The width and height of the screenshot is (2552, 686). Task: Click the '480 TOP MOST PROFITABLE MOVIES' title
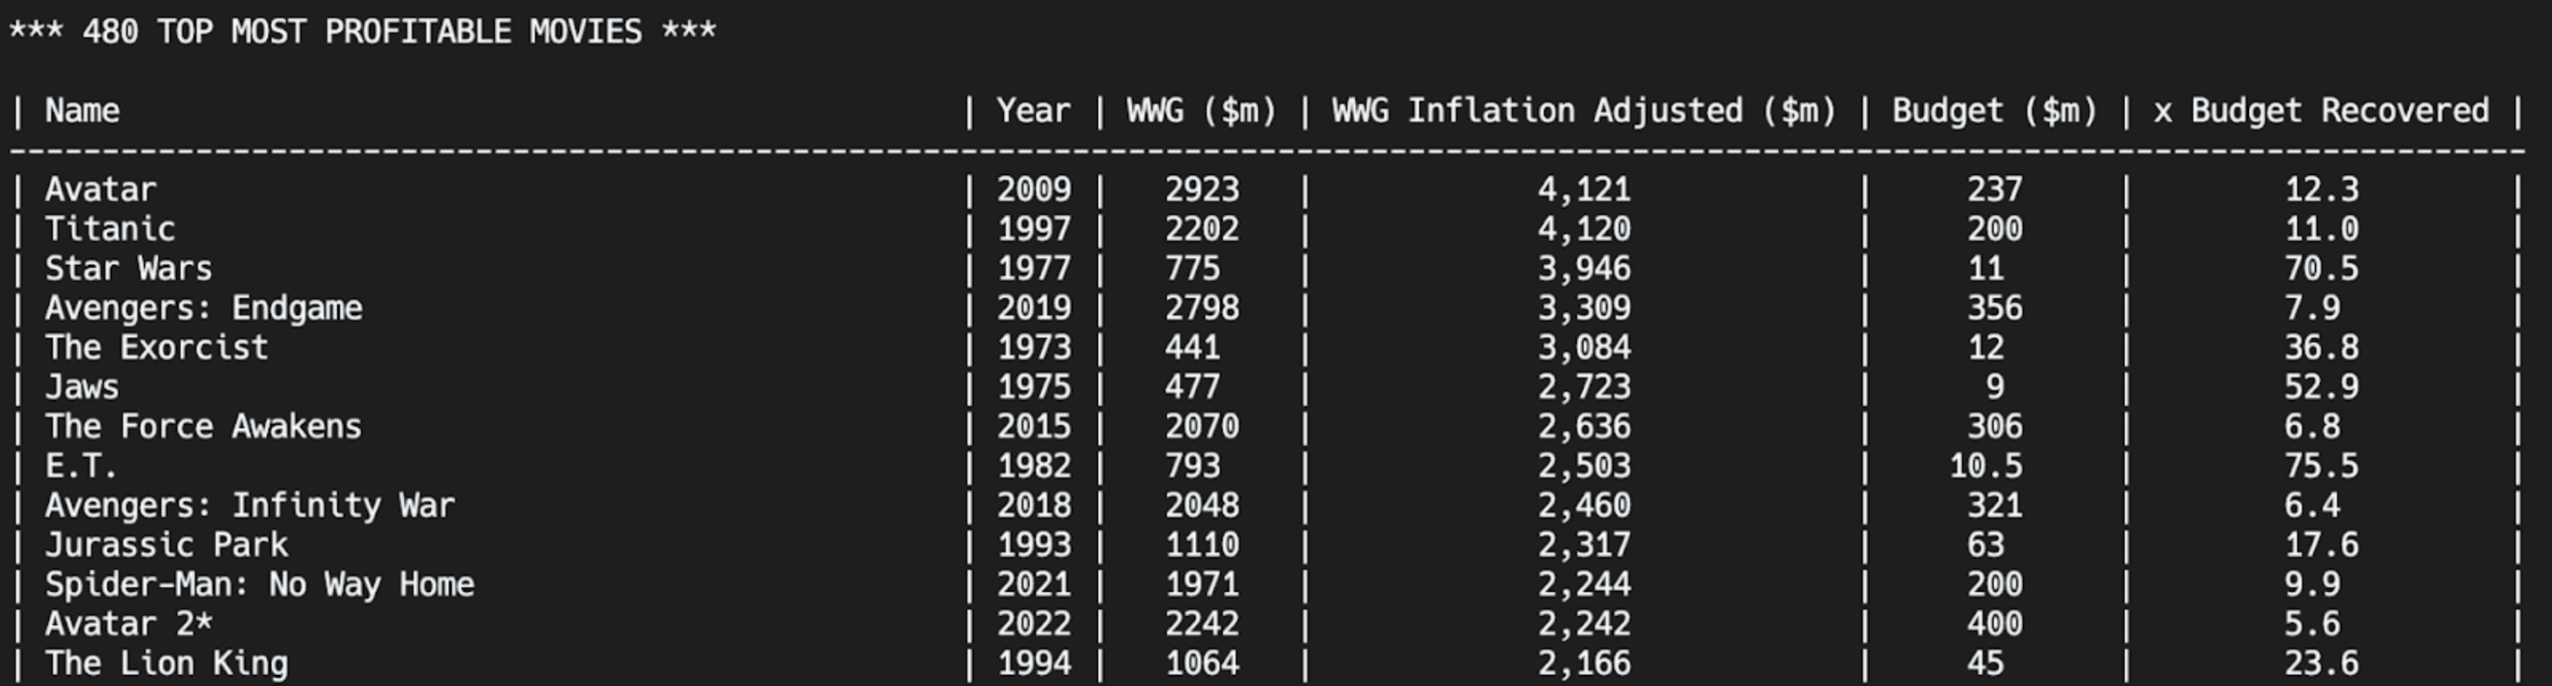click(363, 32)
